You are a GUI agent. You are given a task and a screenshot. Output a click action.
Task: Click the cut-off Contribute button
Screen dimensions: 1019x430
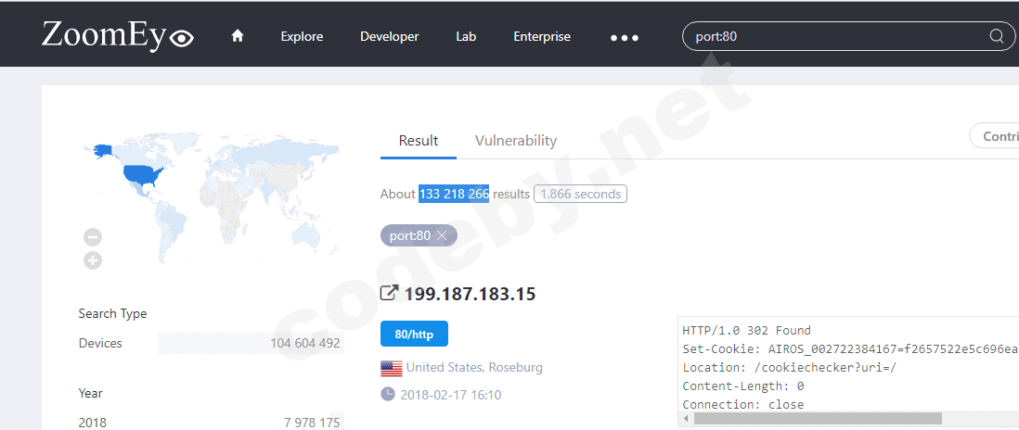pos(994,136)
